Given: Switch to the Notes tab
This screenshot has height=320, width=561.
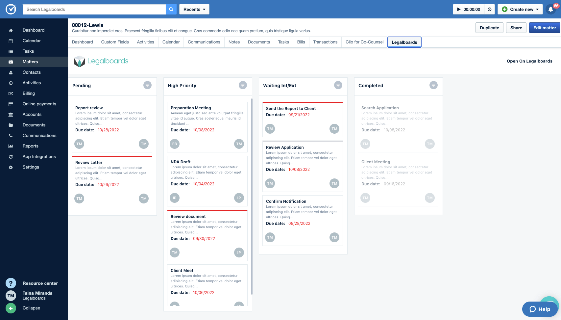Looking at the screenshot, I should coord(234,42).
